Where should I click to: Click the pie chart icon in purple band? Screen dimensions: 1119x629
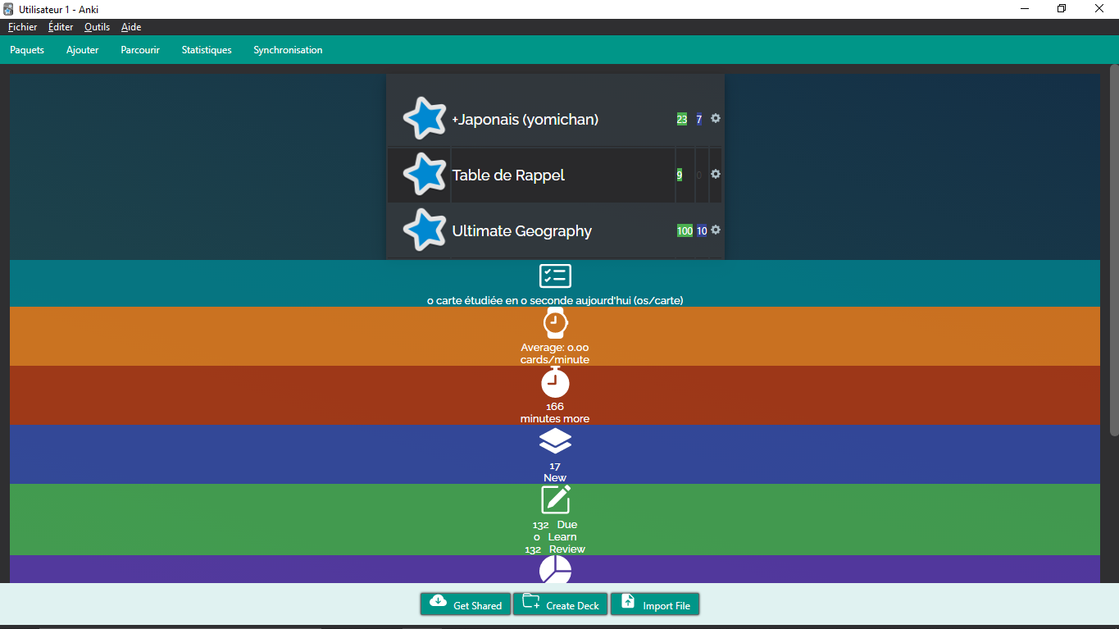555,569
